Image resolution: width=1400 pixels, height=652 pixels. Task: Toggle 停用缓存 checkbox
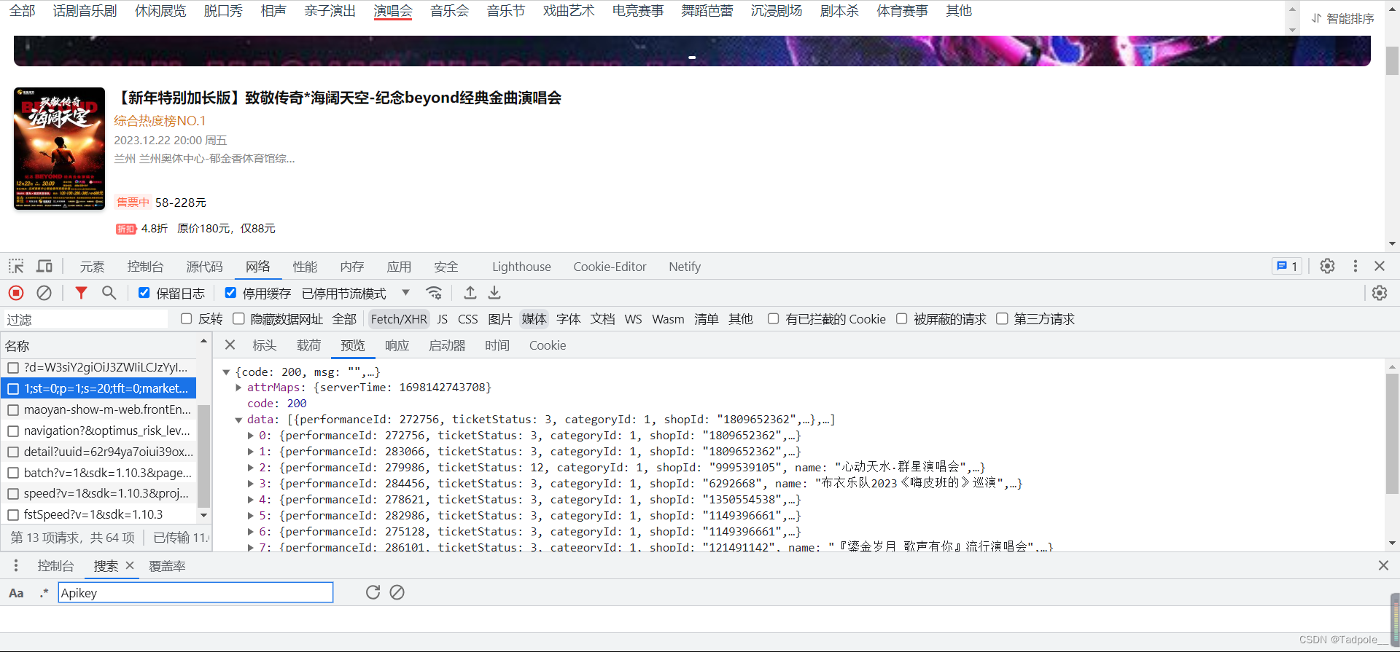coord(230,293)
